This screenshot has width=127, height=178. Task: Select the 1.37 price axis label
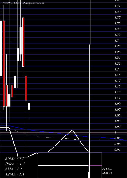click(117, 18)
